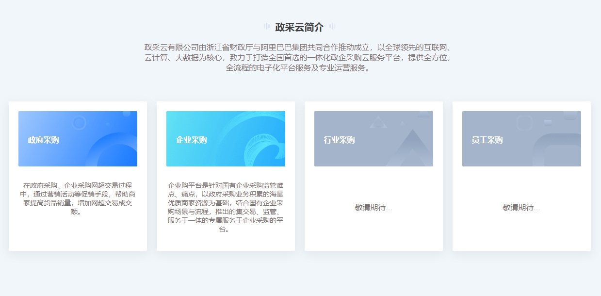Click the 政采云简介 section heading
The image size is (601, 296).
pos(299,27)
